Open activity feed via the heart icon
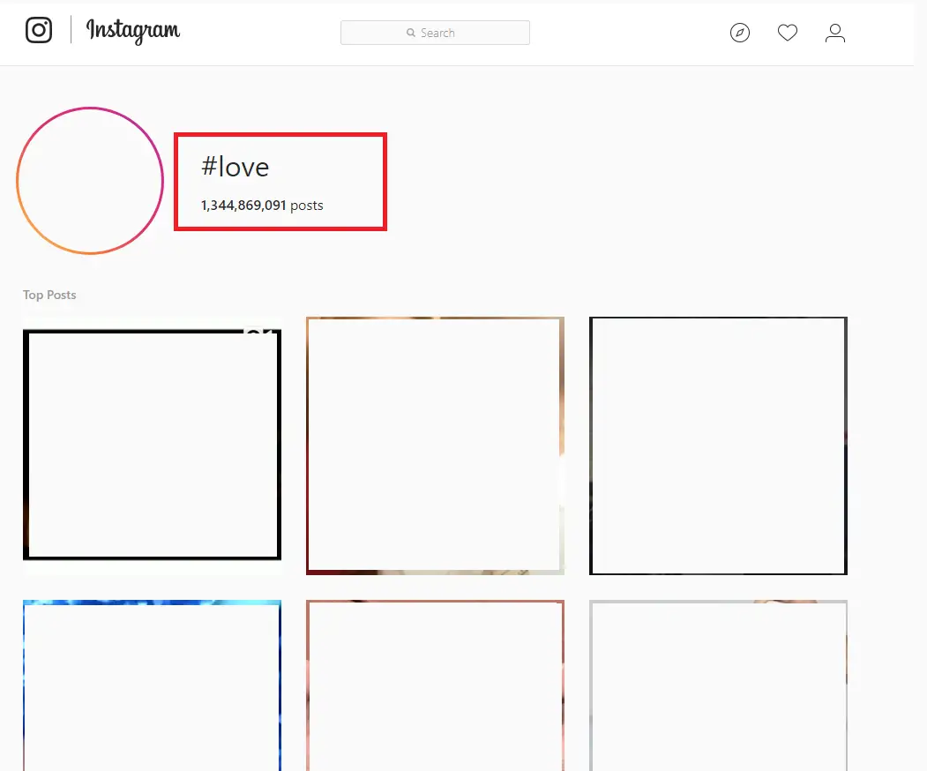This screenshot has height=771, width=927. coord(788,33)
